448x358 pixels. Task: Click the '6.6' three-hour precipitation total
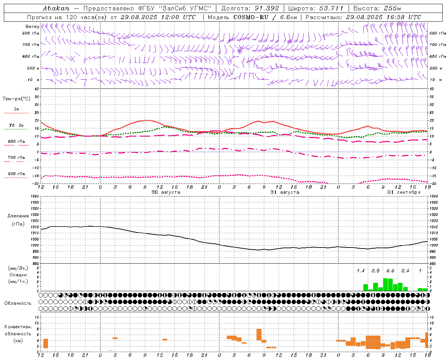390,271
